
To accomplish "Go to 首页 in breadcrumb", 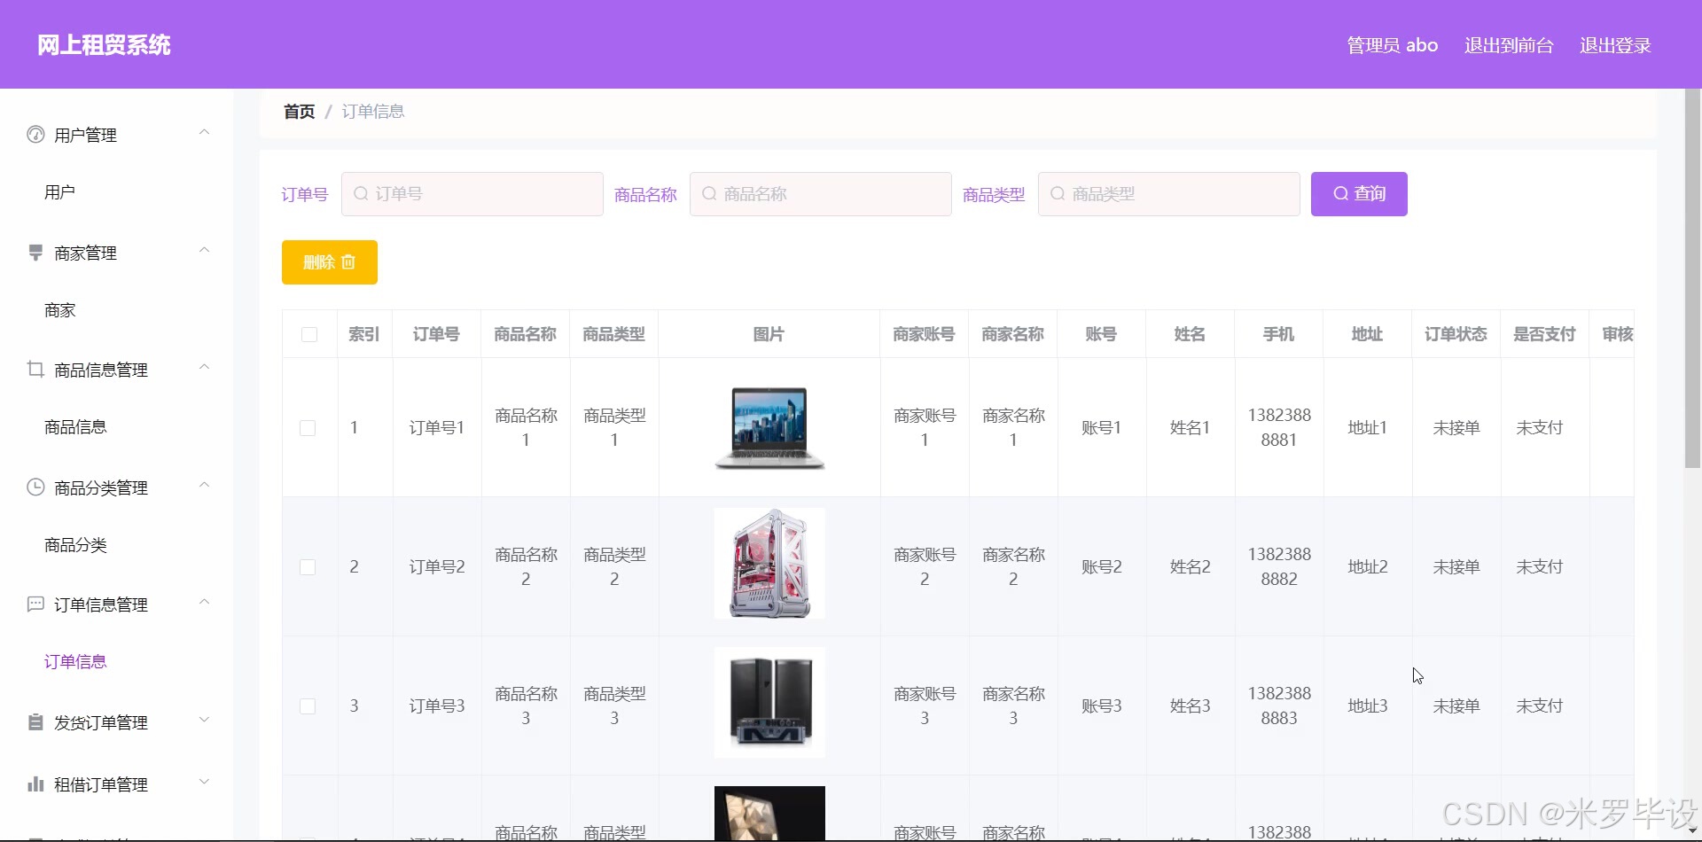I will click(x=299, y=112).
